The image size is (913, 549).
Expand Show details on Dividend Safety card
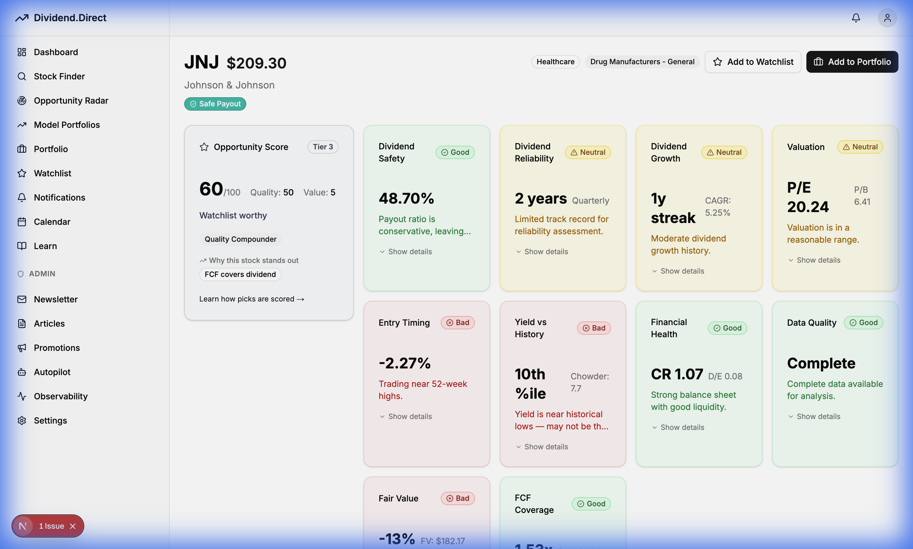(x=405, y=251)
